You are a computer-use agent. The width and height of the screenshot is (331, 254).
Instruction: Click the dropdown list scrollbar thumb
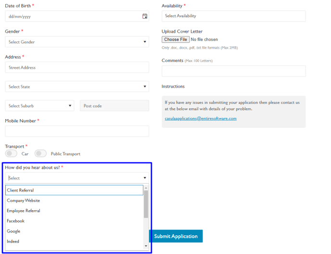coord(146,204)
